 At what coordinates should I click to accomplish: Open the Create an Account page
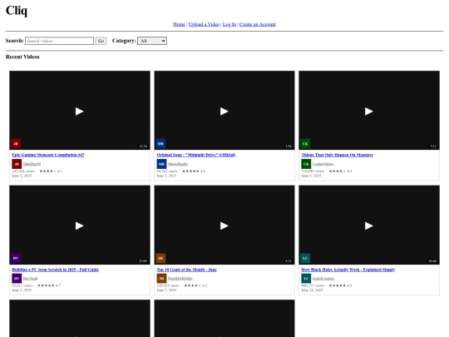click(258, 24)
